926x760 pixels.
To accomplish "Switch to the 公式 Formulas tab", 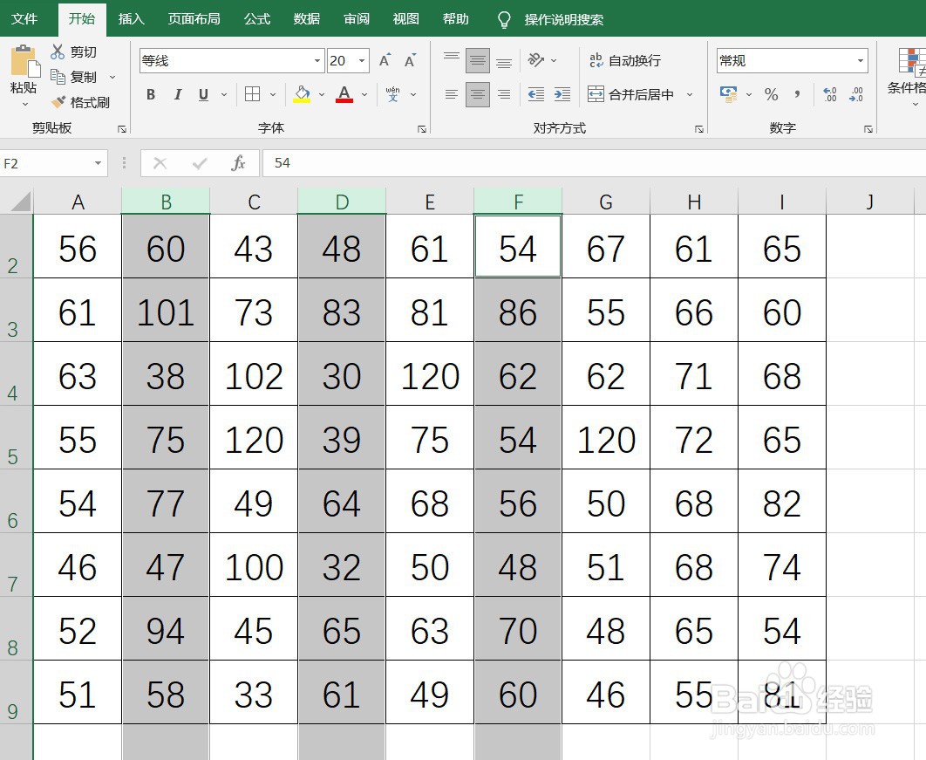I will (x=257, y=19).
